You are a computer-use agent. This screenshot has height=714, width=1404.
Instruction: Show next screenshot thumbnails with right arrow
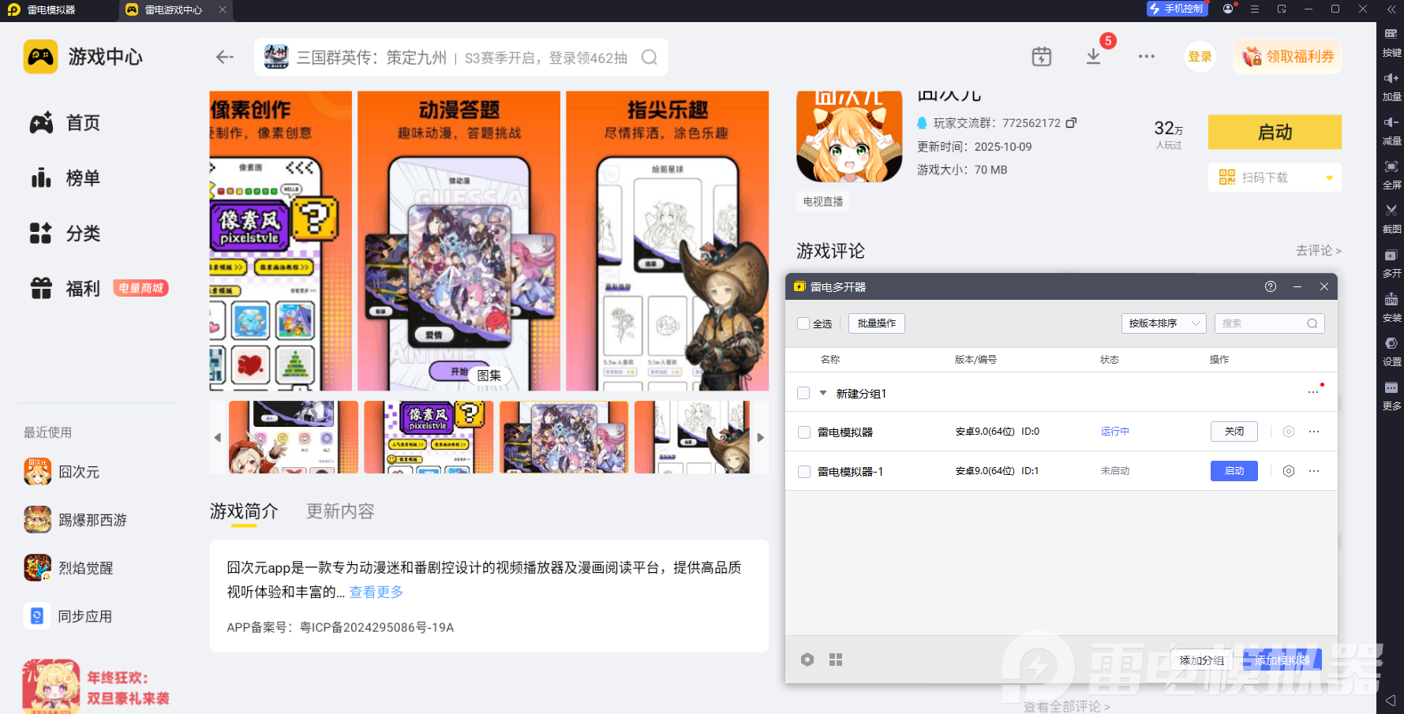761,437
